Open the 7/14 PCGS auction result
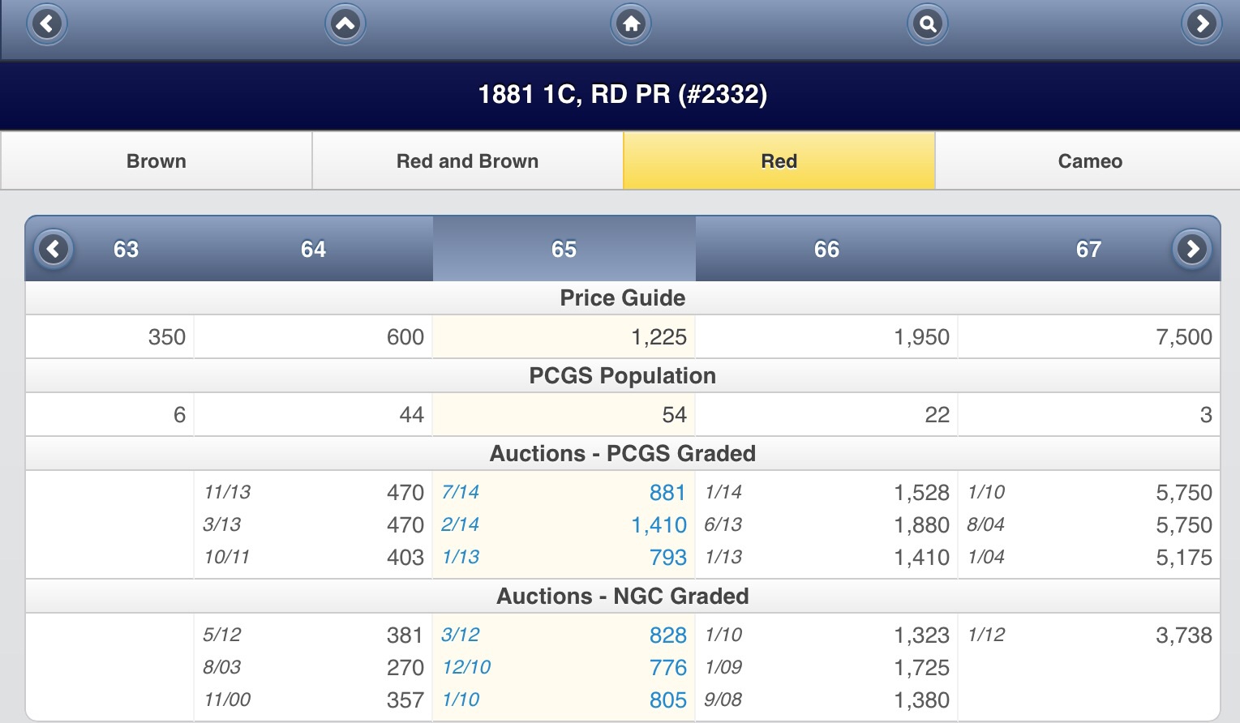 pyautogui.click(x=564, y=492)
